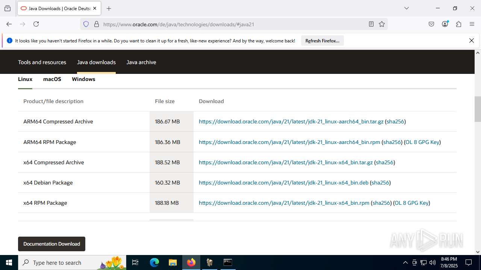Screen dimensions: 481x270
Task: Open Task View on taskbar
Action: (x=135, y=262)
